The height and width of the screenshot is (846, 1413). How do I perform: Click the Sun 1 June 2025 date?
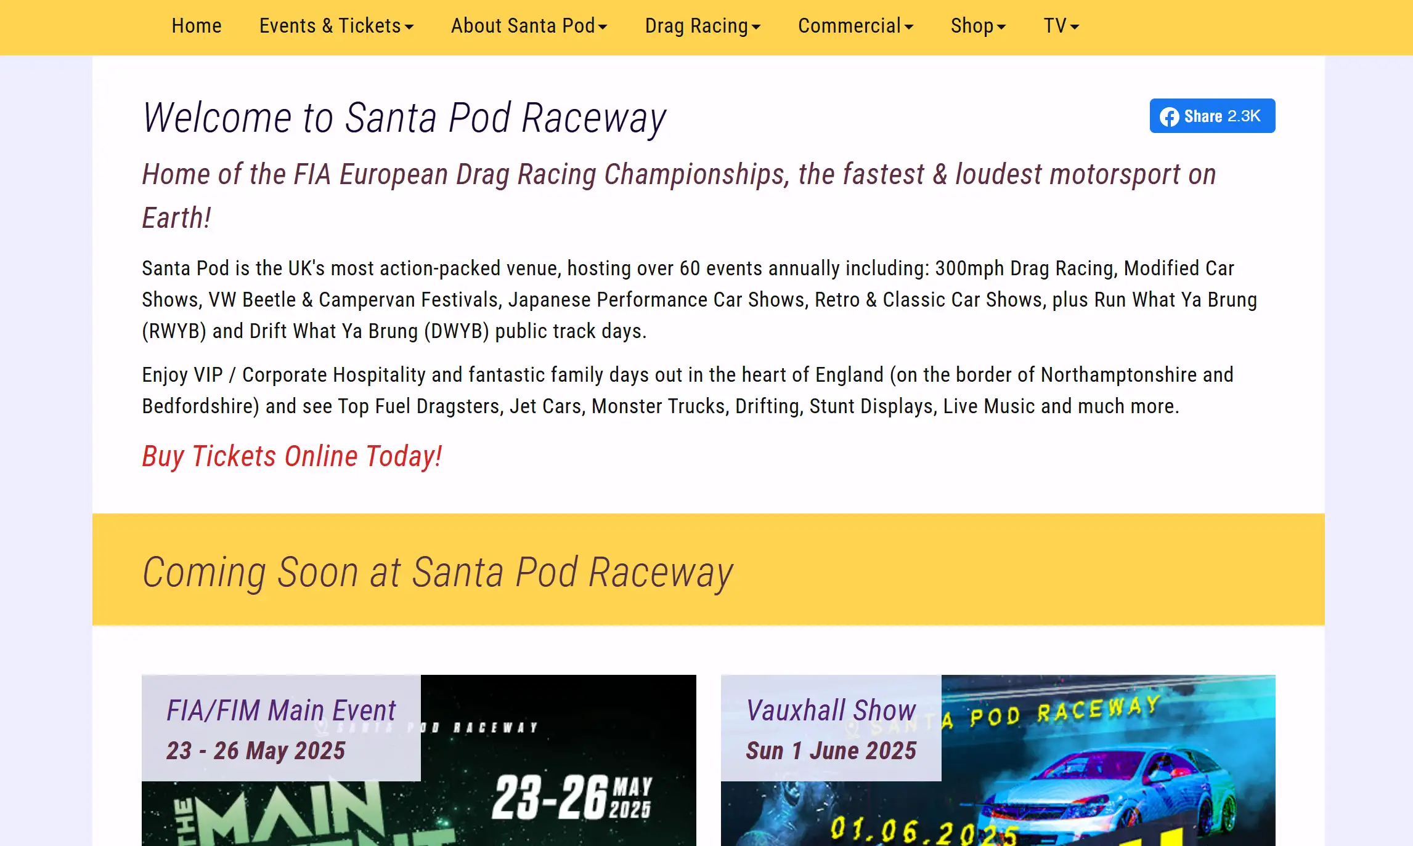click(831, 751)
